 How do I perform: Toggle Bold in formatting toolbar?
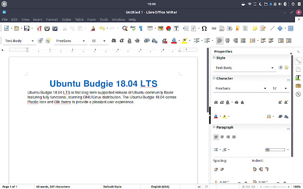point(114,41)
